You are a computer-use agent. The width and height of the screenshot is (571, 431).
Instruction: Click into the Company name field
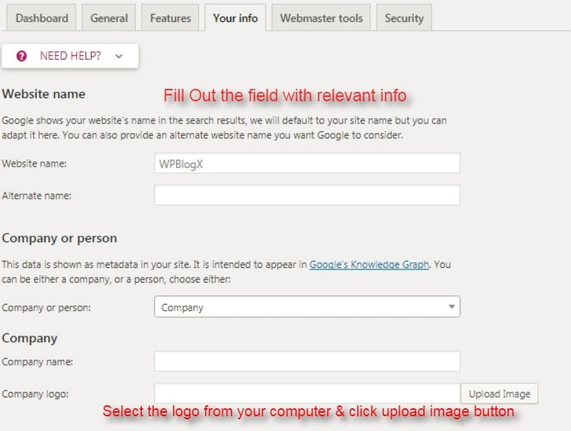tap(307, 361)
